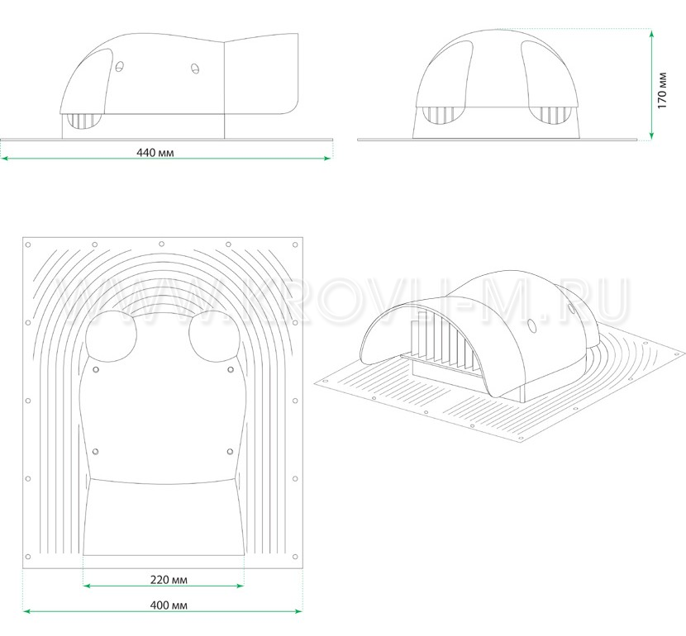Click the 170 мм height dimension label
The height and width of the screenshot is (636, 686).
[662, 90]
